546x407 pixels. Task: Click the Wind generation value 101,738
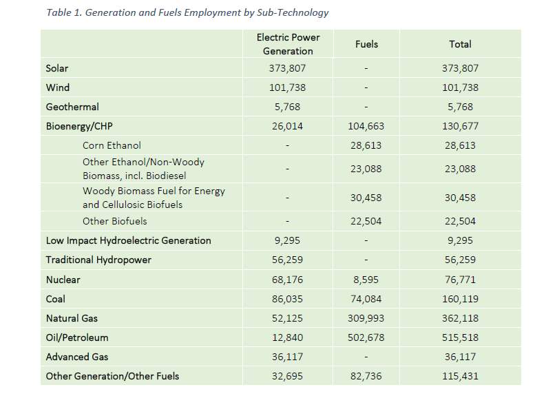click(x=287, y=87)
